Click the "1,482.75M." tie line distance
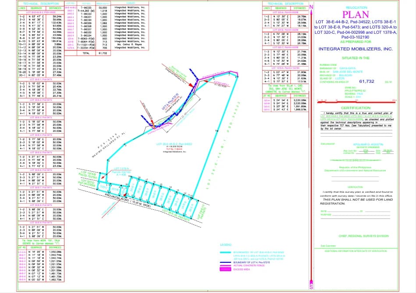The width and height of the screenshot is (416, 293). pyautogui.click(x=55, y=279)
